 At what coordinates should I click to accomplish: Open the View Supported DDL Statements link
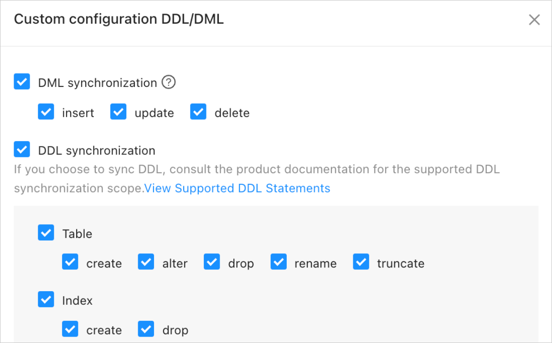[x=237, y=188]
